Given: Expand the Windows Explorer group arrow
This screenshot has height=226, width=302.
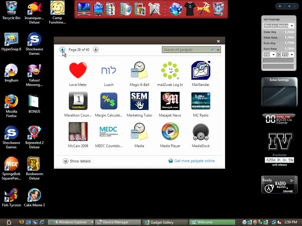Looking at the screenshot, I should 92,222.
